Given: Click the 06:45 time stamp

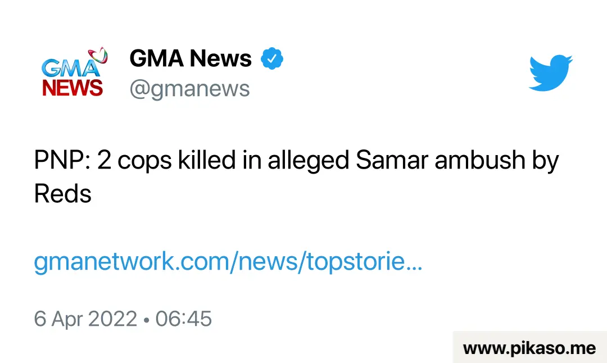Looking at the screenshot, I should tap(183, 319).
